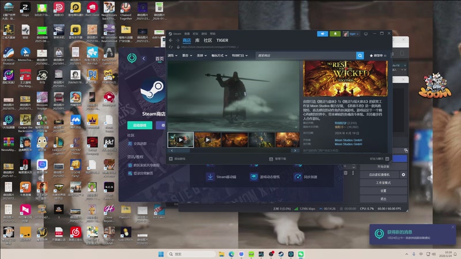Open Steam notifications bell
This screenshot has width=461, height=259.
pos(335,34)
